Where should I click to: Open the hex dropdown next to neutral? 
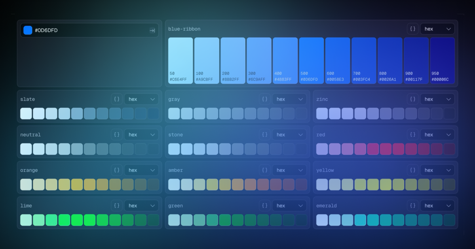[x=141, y=134]
